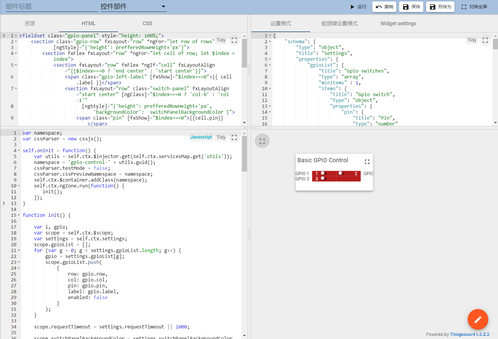This screenshot has width=498, height=339.
Task: Click the 'enabled: false' line in Javascript
Action: (x=88, y=297)
